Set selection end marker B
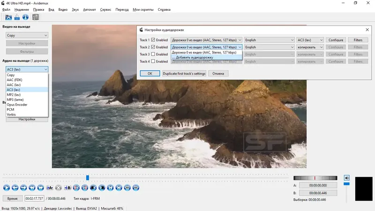Image resolution: width=375 pixels, height=211 pixels. click(67, 188)
